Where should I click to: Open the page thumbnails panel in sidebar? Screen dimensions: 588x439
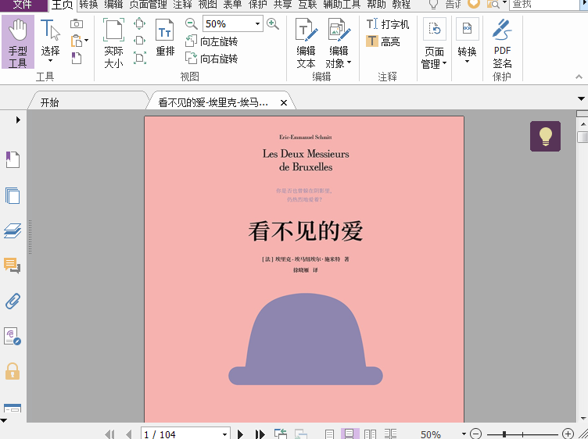(x=13, y=195)
